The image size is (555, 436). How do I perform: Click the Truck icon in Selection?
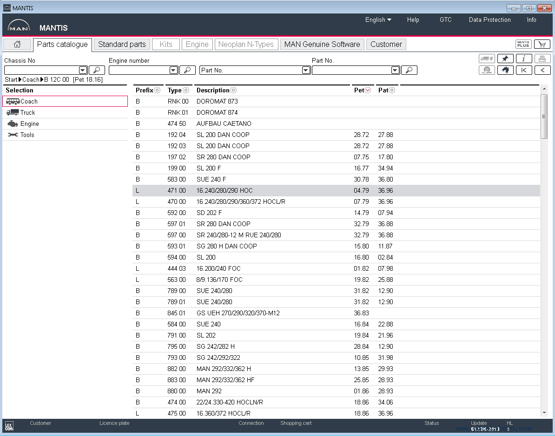click(13, 112)
